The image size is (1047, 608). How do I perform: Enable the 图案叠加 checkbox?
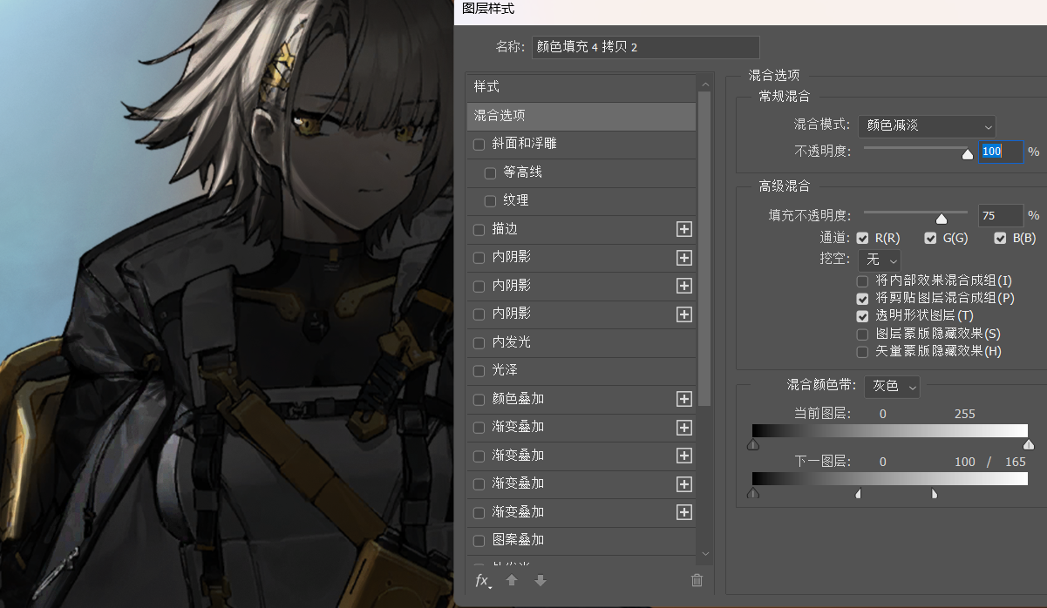[479, 540]
